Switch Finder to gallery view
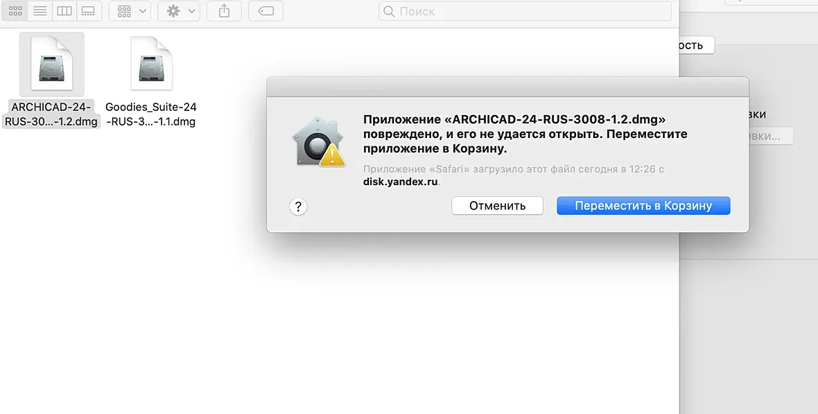 pyautogui.click(x=89, y=11)
